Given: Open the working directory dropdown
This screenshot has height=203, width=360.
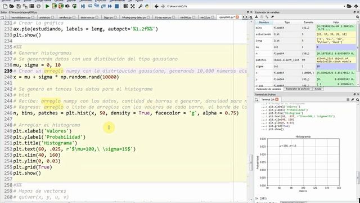Looking at the screenshot, I should (x=344, y=6).
